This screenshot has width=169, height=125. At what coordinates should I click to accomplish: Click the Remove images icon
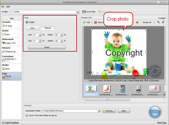pos(95,22)
